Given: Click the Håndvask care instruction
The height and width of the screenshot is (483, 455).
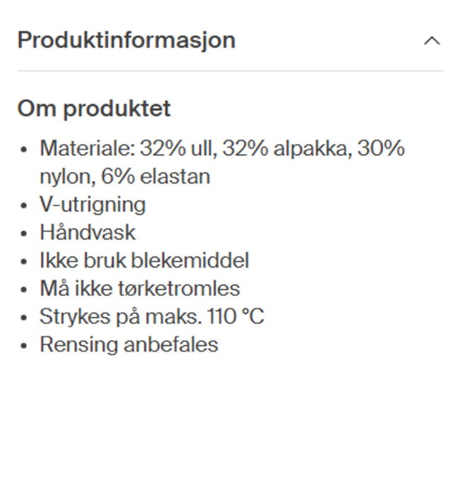Looking at the screenshot, I should [87, 232].
